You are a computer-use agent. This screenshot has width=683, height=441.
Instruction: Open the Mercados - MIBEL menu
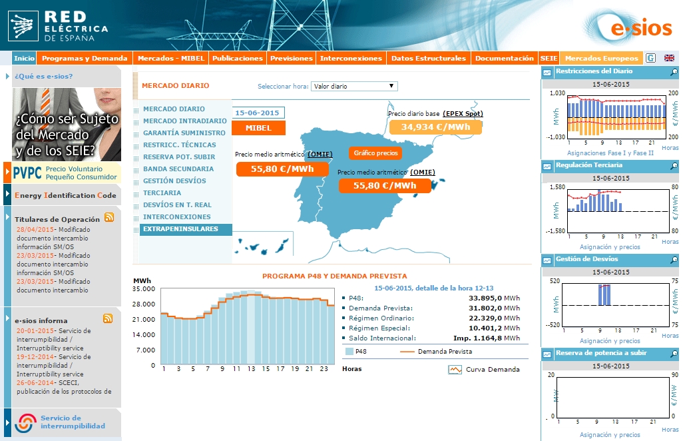click(170, 58)
